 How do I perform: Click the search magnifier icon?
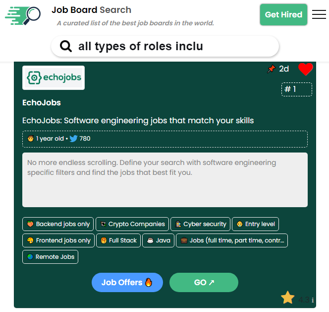click(x=66, y=46)
